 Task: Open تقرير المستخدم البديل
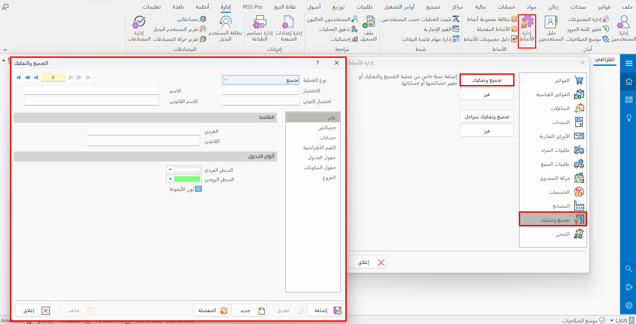coord(180,29)
